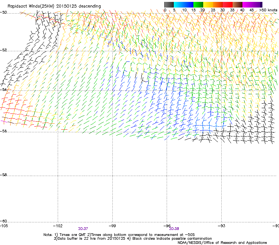The width and height of the screenshot is (279, 245).
Task: Click the title 'Rapidscat Winds(25KM) 20150125 descending'
Action: pyautogui.click(x=54, y=6)
